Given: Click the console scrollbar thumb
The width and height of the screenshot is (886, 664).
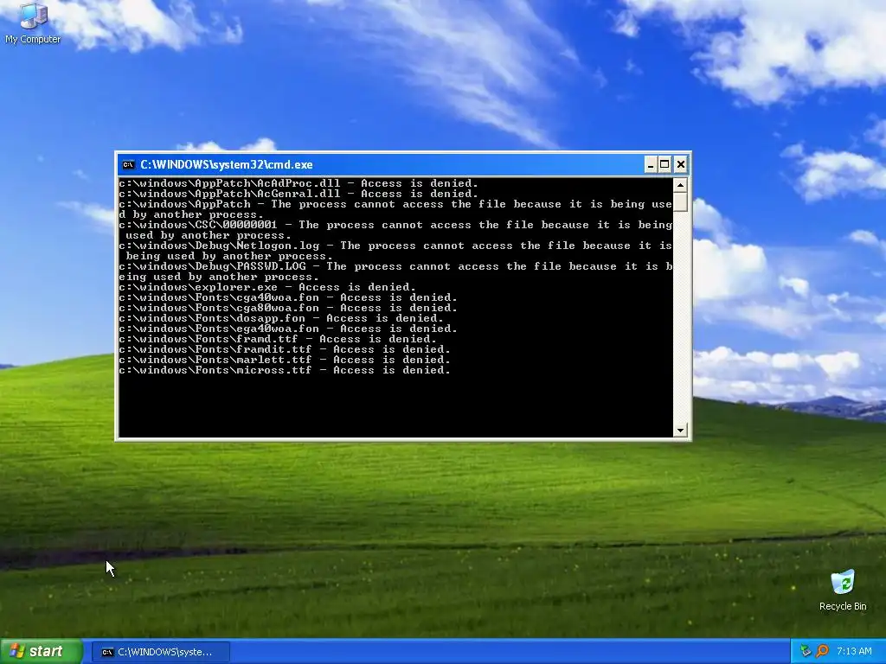Looking at the screenshot, I should tap(680, 201).
